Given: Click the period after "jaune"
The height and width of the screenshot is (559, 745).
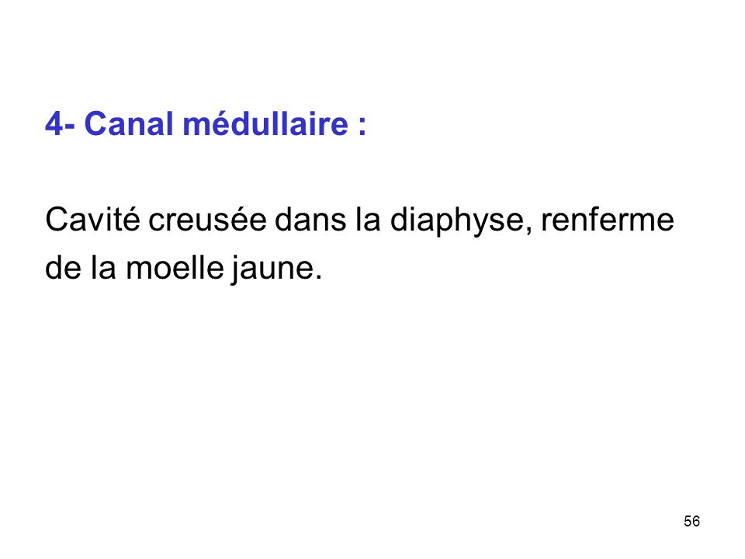Looking at the screenshot, I should (318, 277).
